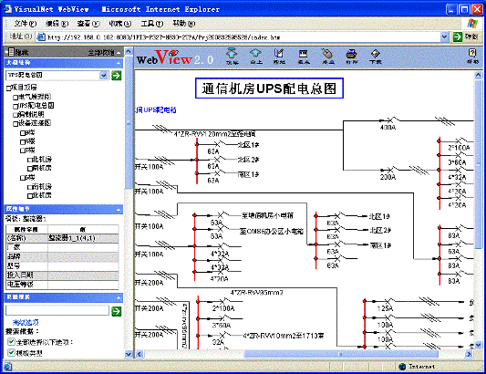Click the Windows flag logo
The height and width of the screenshot is (374, 486).
[x=472, y=24]
